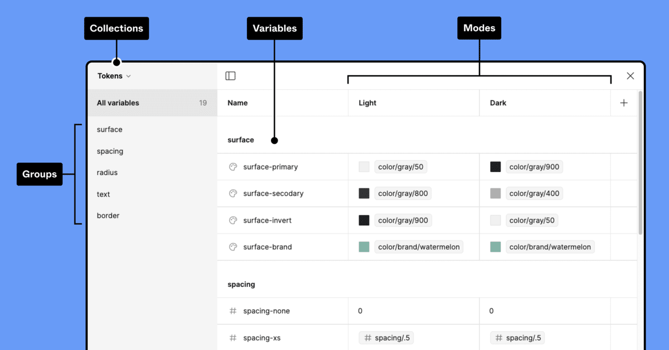Click surface-primary Light color swatch

tap(364, 167)
